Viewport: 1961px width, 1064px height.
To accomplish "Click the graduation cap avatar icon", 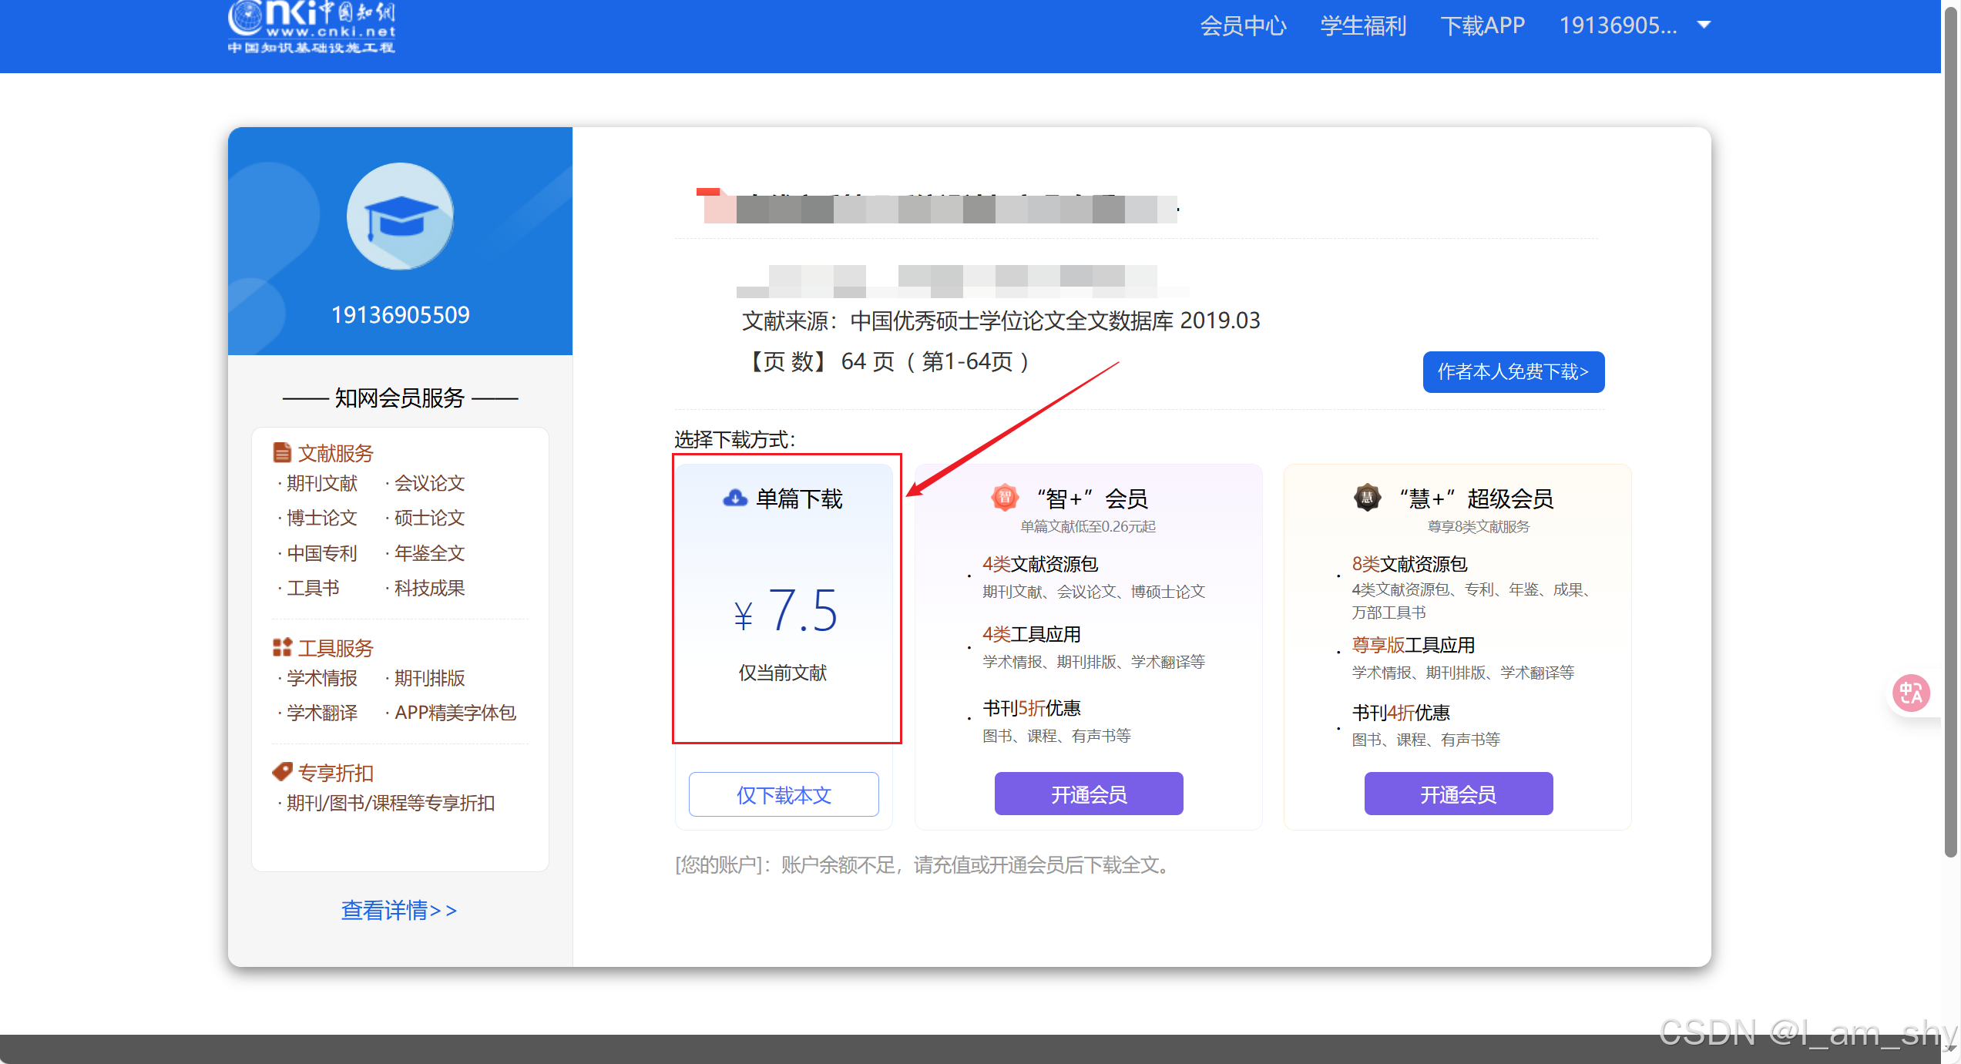I will (400, 216).
